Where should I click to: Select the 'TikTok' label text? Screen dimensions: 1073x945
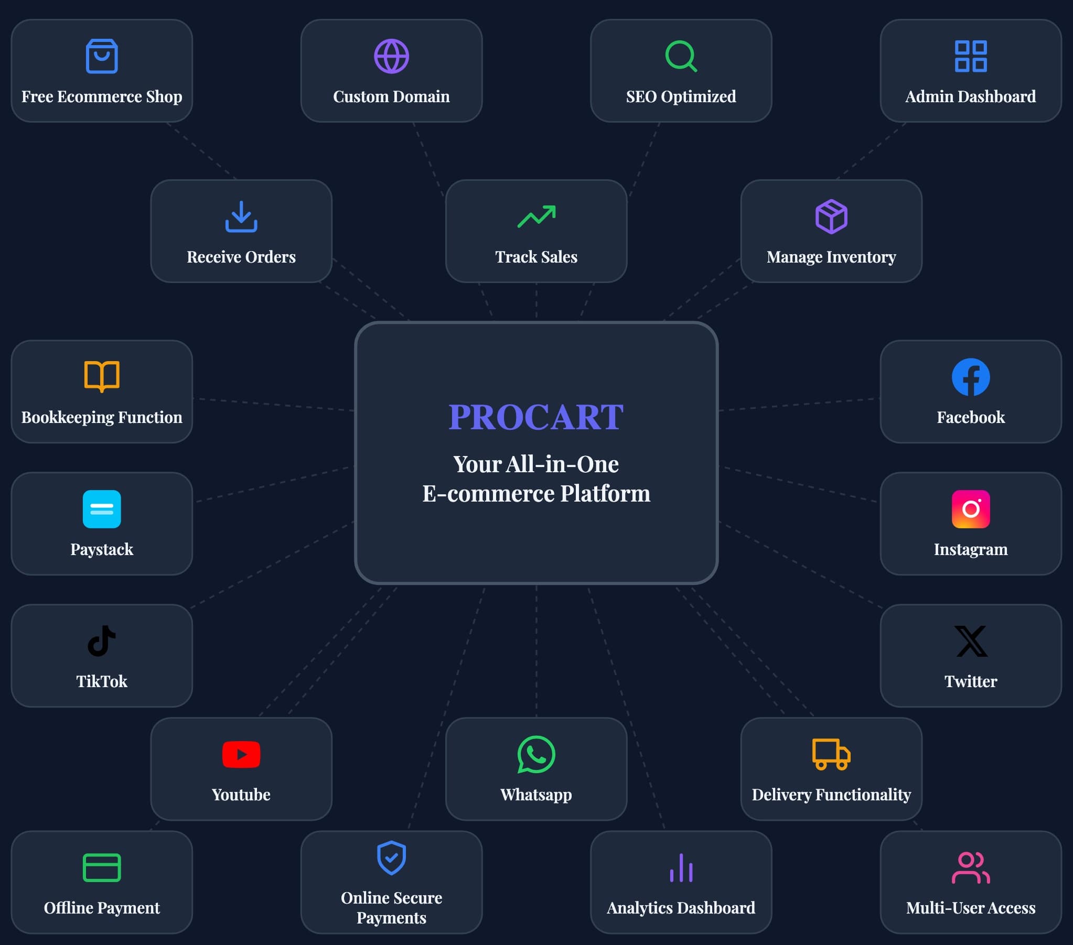pos(102,681)
